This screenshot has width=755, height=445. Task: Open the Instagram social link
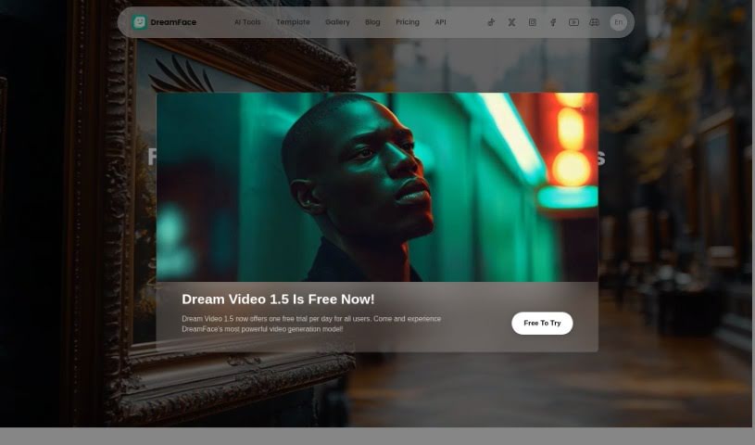[532, 22]
